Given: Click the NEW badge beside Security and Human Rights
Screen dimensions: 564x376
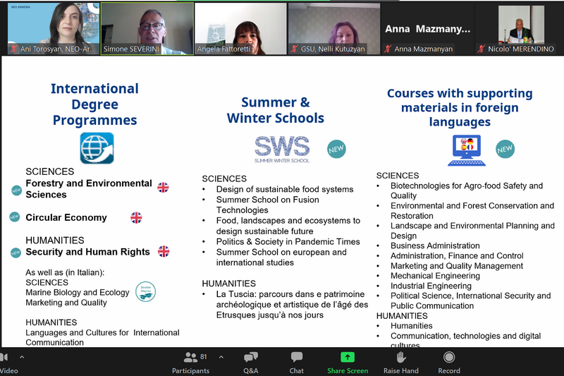Looking at the screenshot, I should pos(16,253).
